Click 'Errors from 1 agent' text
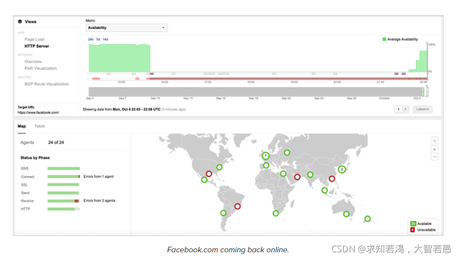460x259 pixels. (98, 176)
